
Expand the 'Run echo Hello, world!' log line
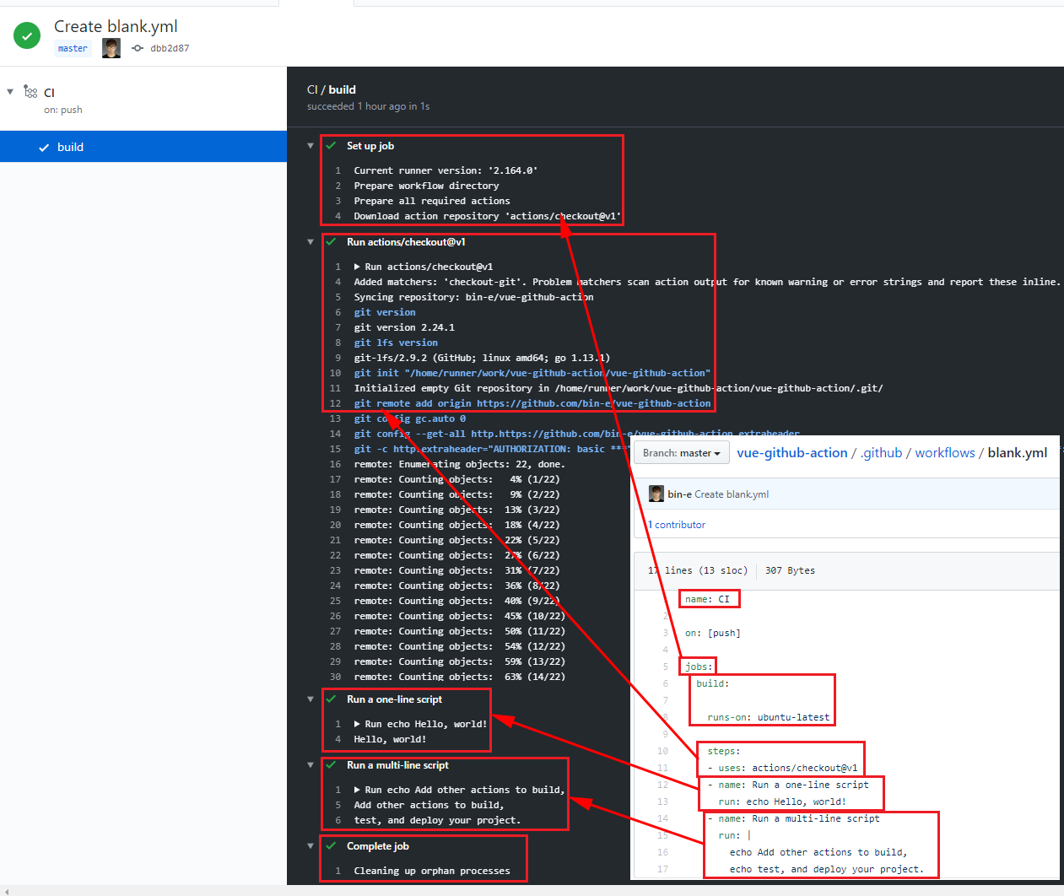(x=357, y=724)
